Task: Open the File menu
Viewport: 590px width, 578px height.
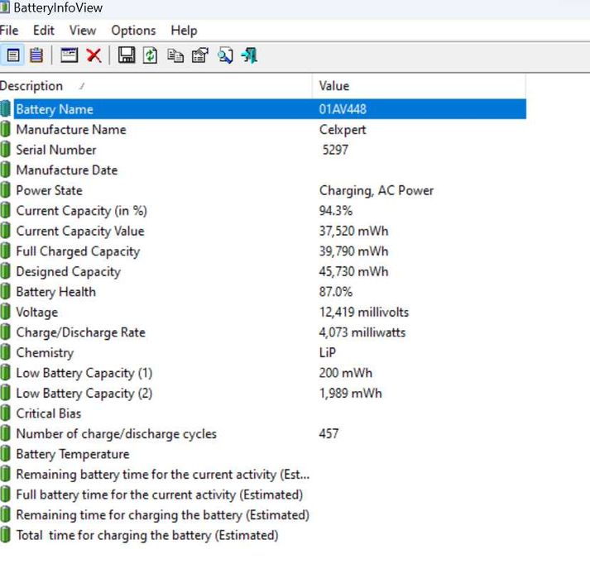Action: (x=9, y=30)
